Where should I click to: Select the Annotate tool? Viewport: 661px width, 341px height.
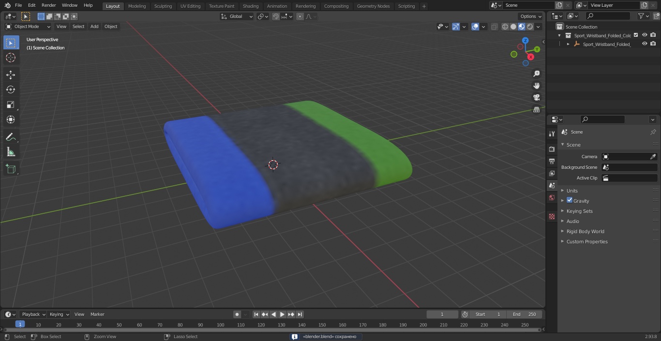(x=11, y=137)
